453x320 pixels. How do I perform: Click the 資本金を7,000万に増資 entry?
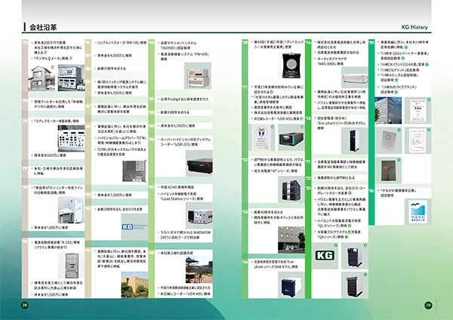click(x=115, y=195)
